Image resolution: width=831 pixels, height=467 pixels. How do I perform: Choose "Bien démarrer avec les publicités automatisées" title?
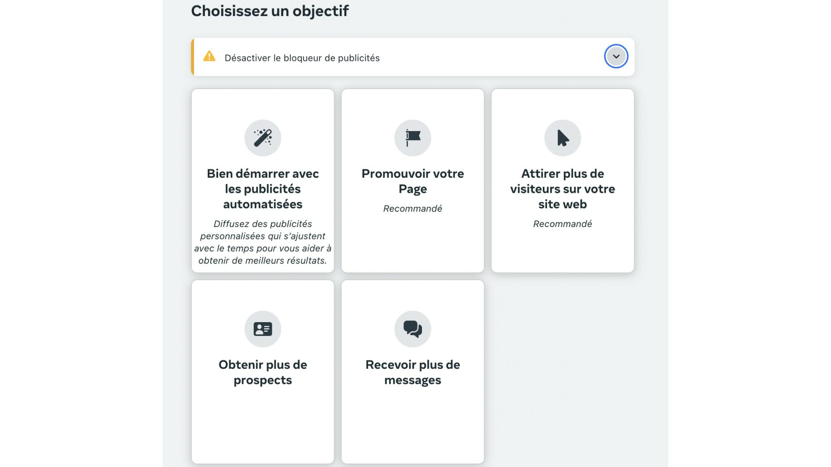pyautogui.click(x=263, y=189)
